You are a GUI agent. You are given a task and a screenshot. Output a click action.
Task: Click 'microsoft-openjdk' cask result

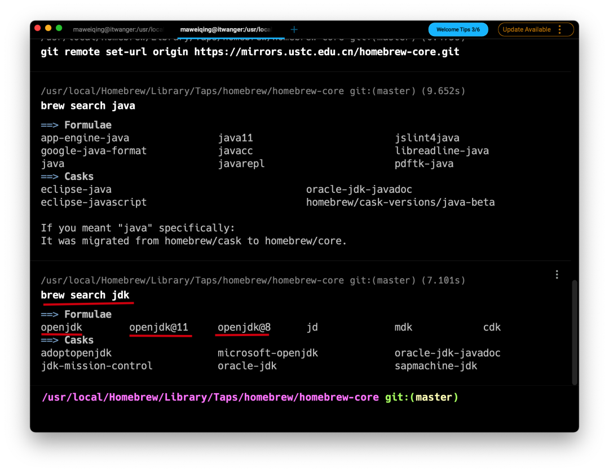(x=268, y=353)
